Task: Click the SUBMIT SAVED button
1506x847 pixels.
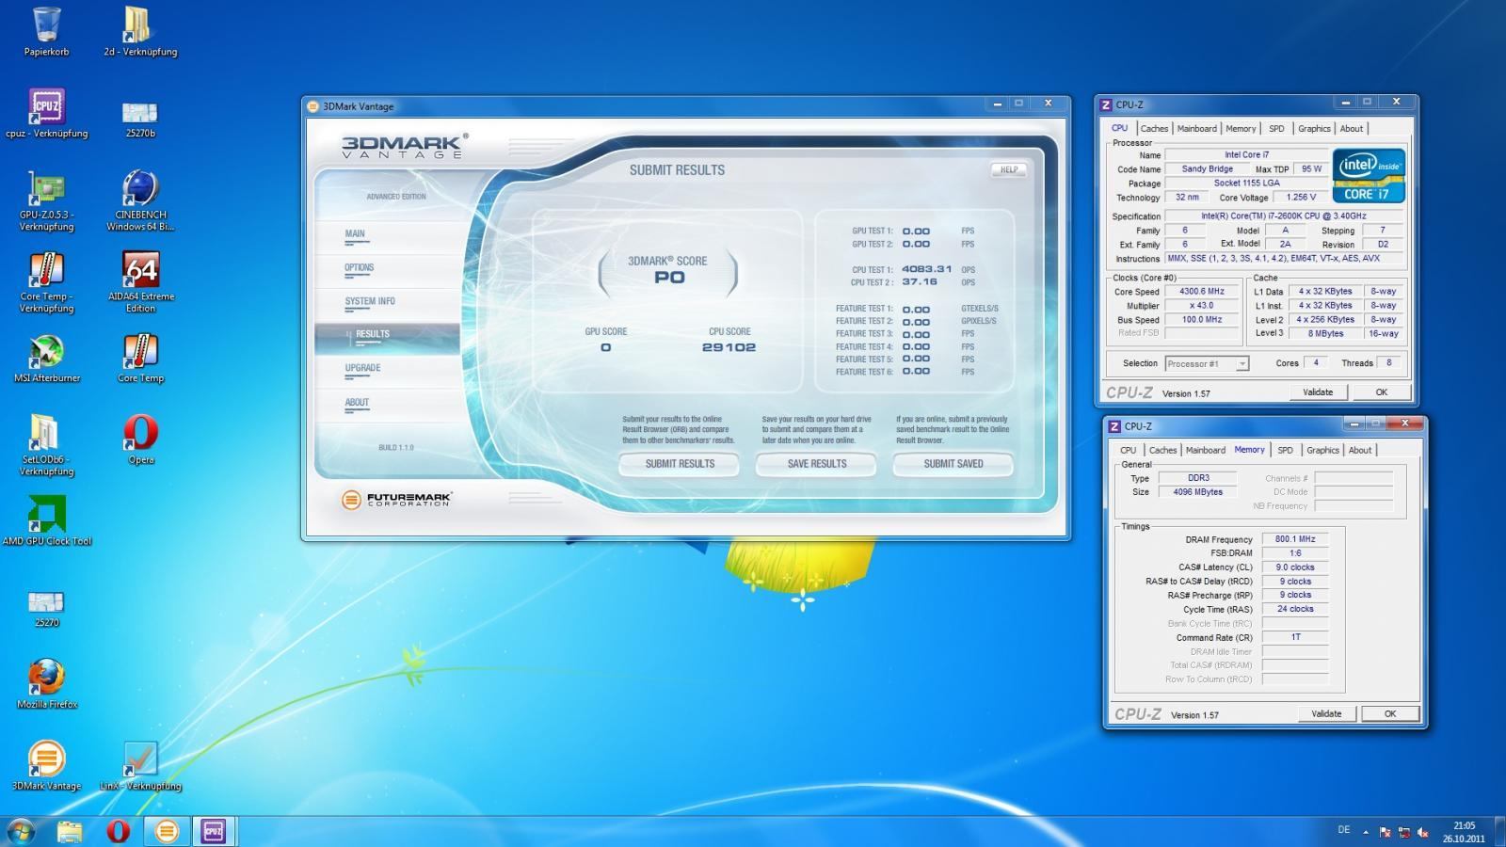Action: point(953,464)
